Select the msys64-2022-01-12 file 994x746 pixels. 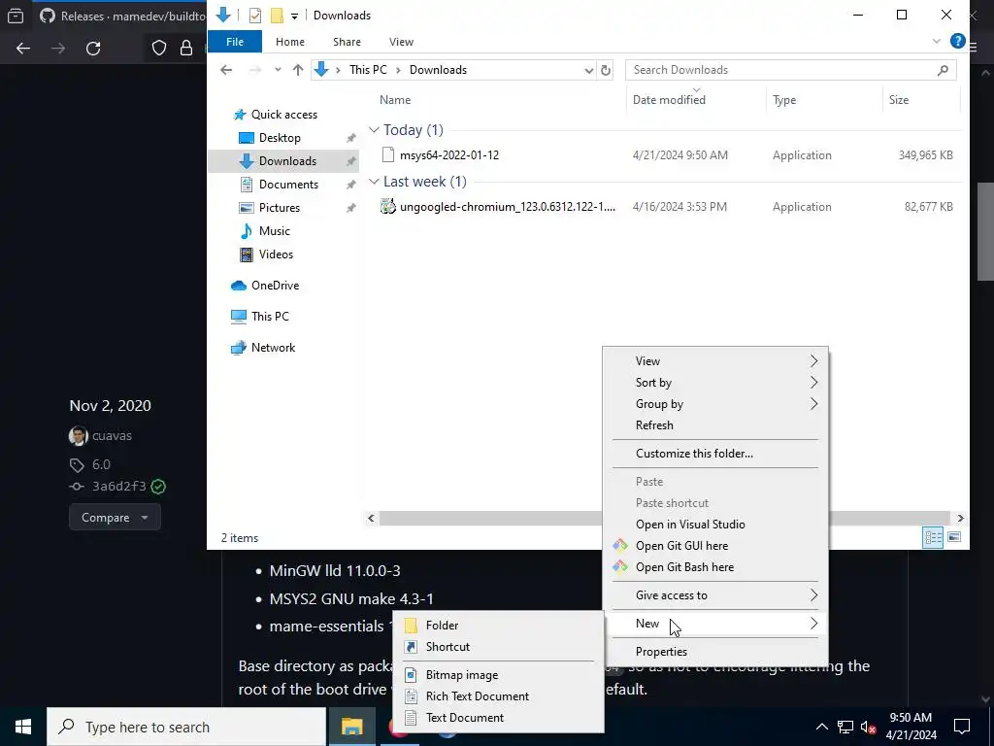click(448, 154)
